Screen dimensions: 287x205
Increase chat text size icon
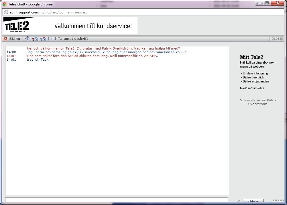click(43, 39)
